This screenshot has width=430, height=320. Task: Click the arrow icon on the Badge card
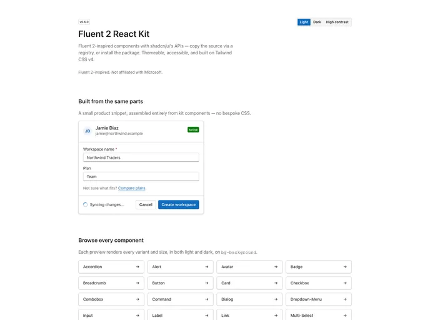click(345, 267)
